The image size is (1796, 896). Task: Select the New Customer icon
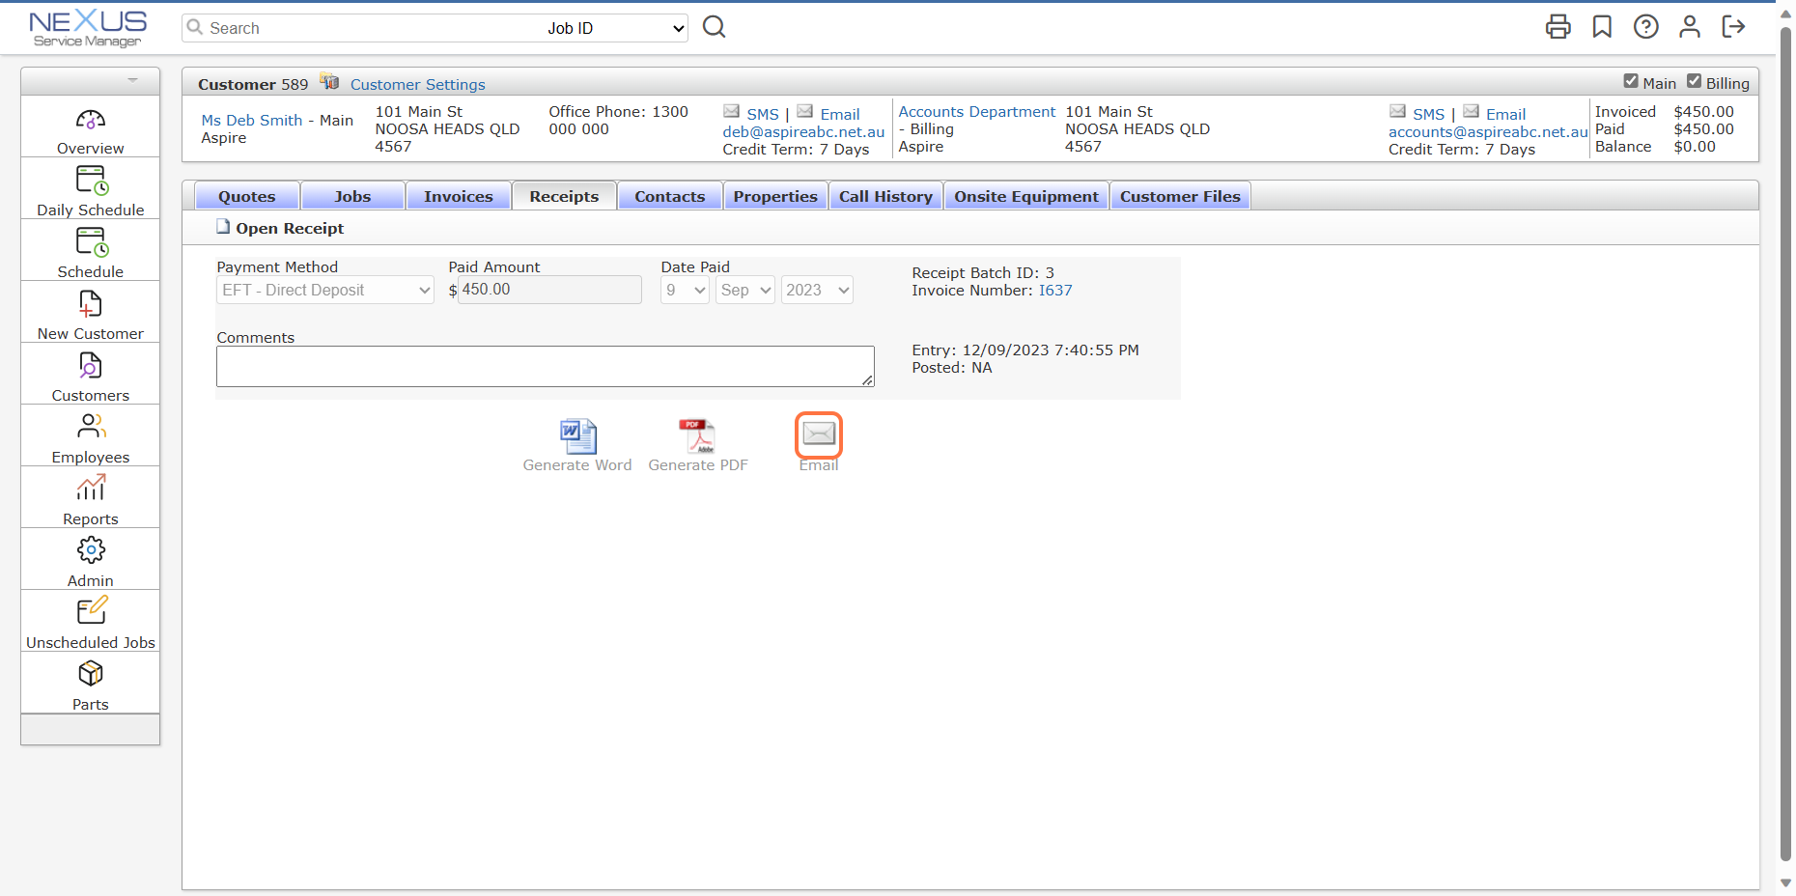point(90,305)
